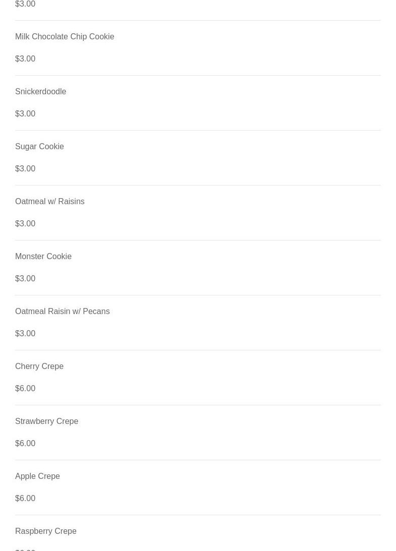The height and width of the screenshot is (551, 396).
Task: Click the $3.00 price under Snickerdoodle
Action: 25,114
